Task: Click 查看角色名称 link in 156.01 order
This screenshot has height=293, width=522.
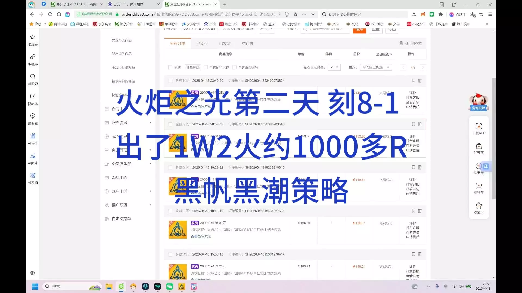Action: [201, 237]
